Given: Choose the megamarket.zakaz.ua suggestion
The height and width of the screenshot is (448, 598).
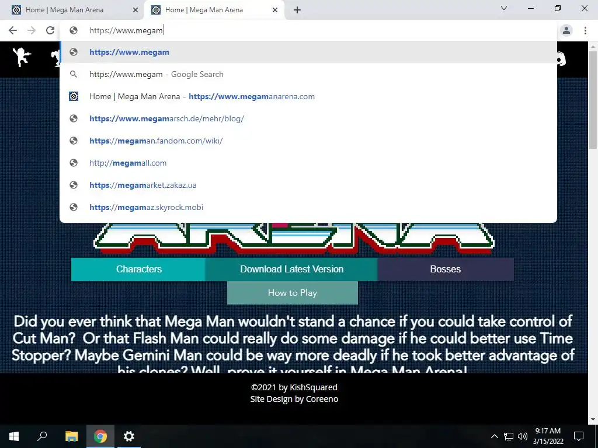Looking at the screenshot, I should point(308,185).
